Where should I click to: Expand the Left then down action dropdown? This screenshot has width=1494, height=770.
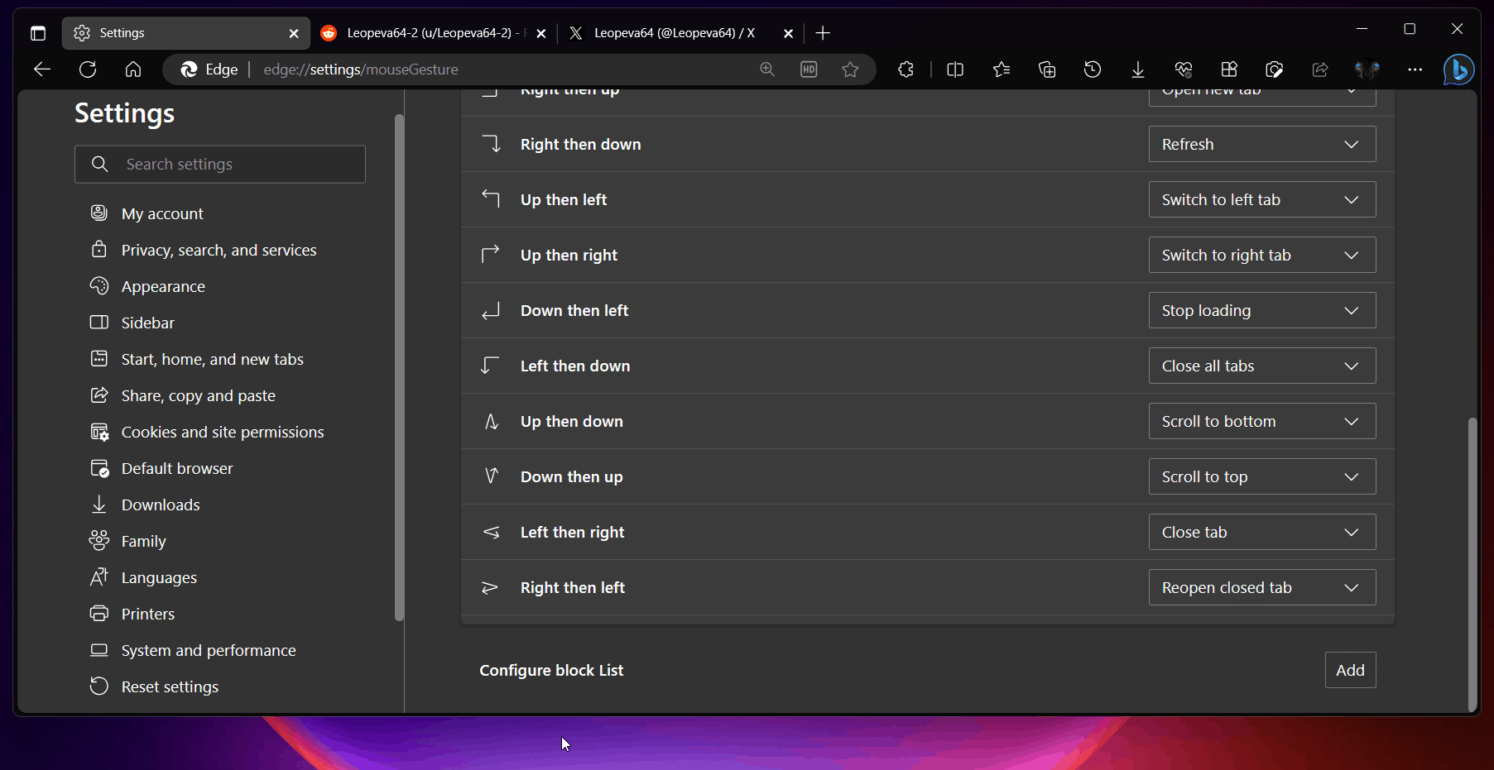pyautogui.click(x=1262, y=366)
